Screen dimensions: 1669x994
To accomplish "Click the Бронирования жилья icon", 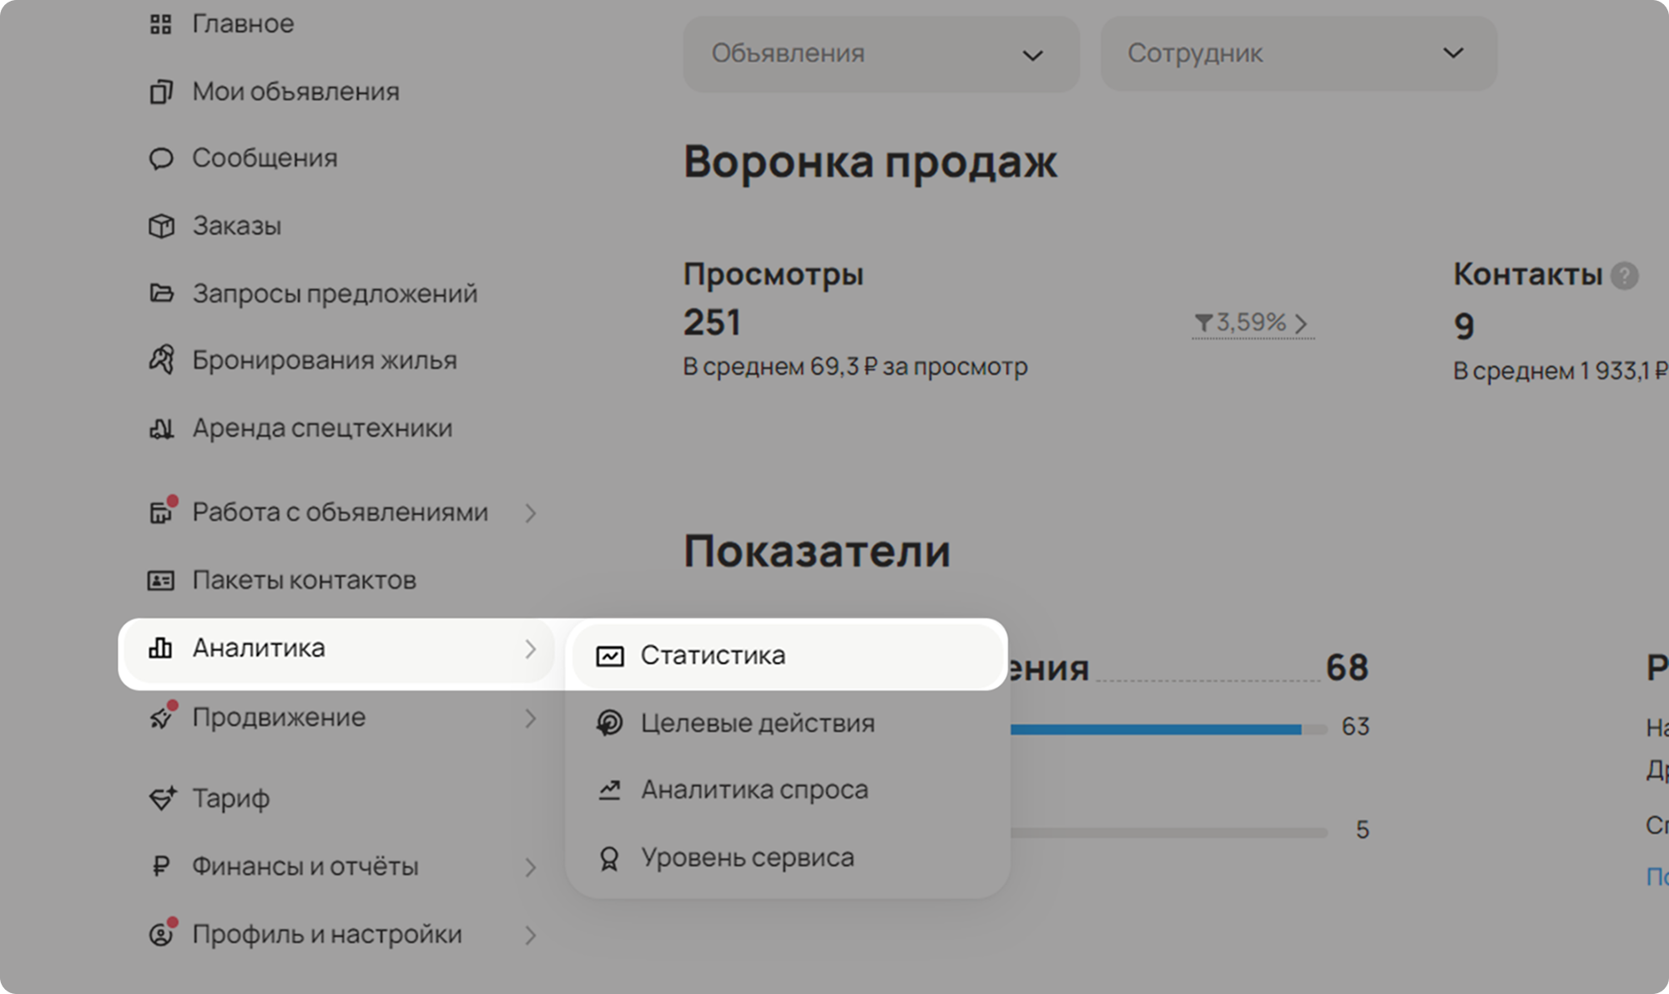I will (x=161, y=360).
